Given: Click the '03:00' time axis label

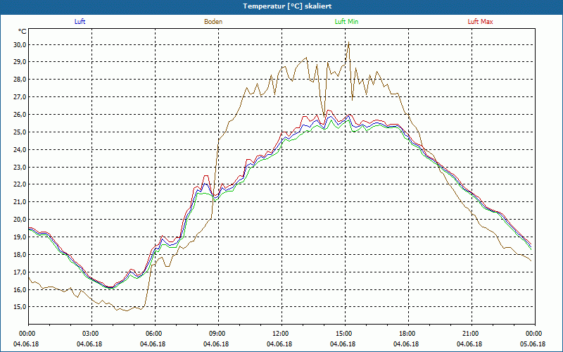Looking at the screenshot, I should click(89, 334).
